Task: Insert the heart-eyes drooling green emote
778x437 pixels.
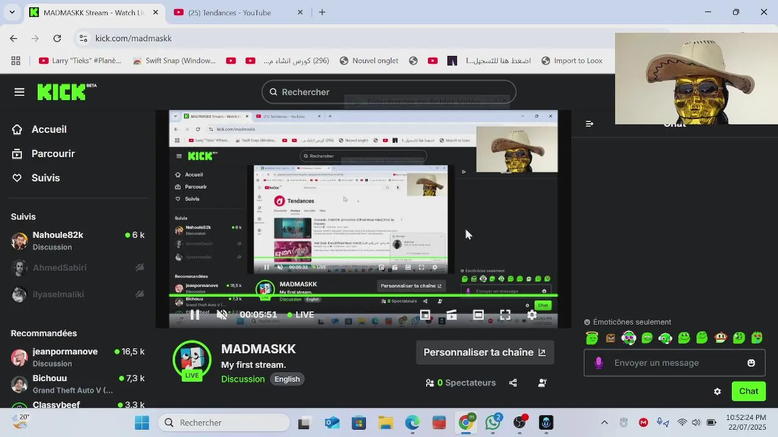Action: click(757, 338)
